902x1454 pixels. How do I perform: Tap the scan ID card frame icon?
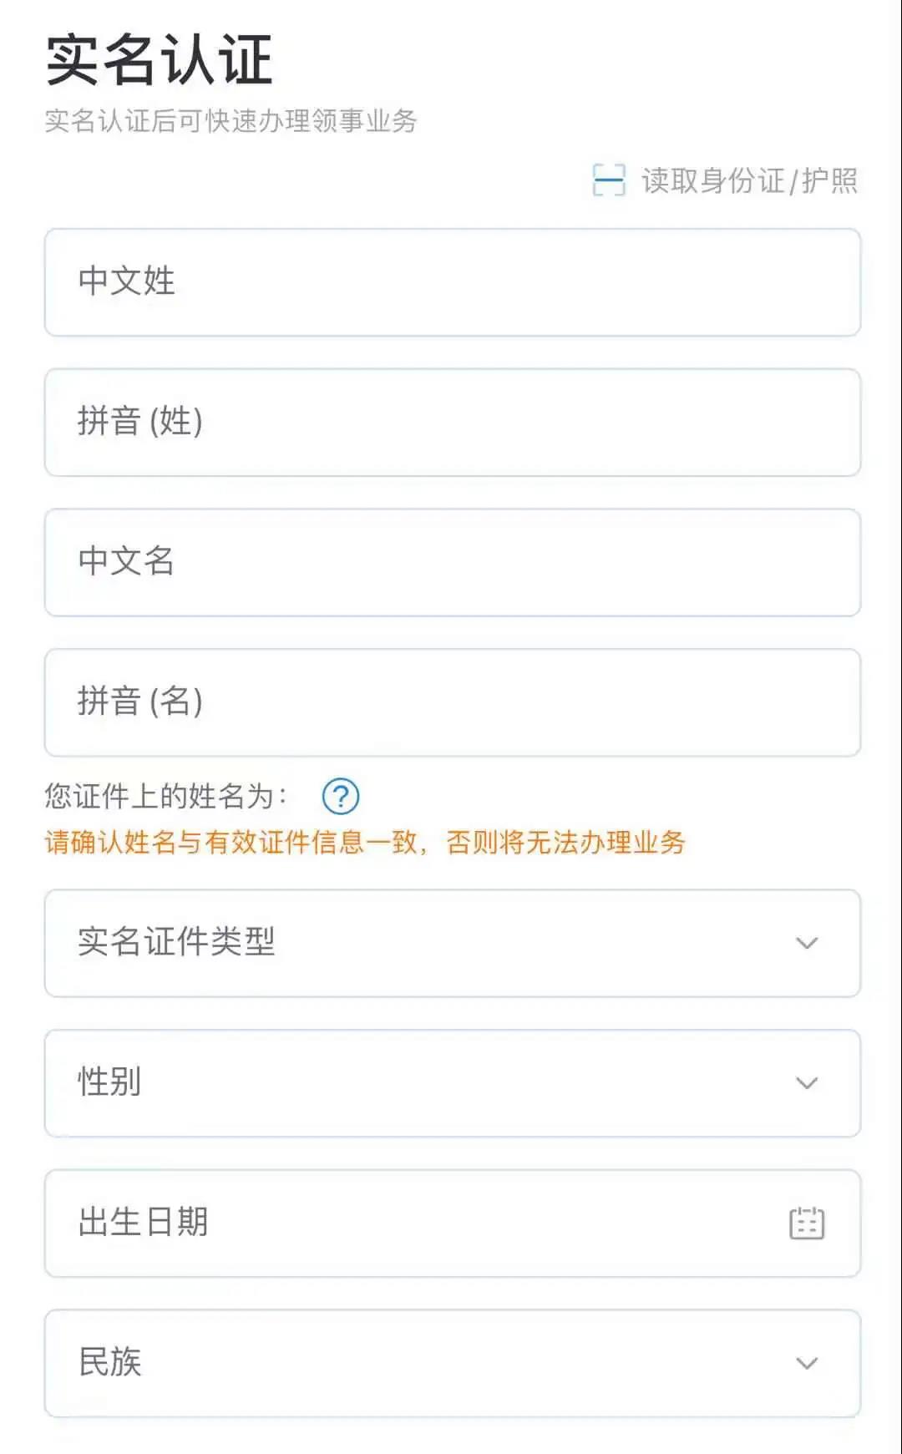click(x=609, y=180)
